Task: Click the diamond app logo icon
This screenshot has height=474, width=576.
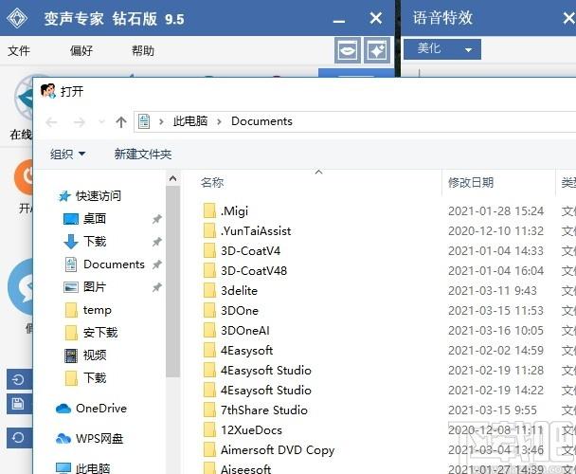Action: 17,18
